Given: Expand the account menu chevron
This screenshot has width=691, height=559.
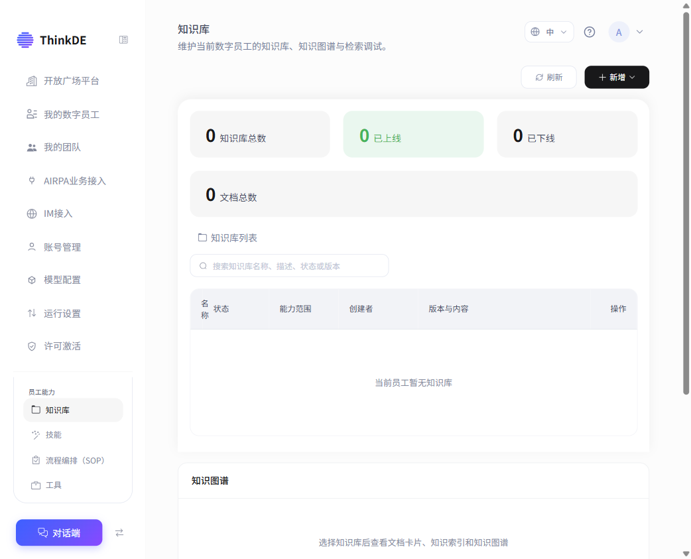Looking at the screenshot, I should coord(639,32).
